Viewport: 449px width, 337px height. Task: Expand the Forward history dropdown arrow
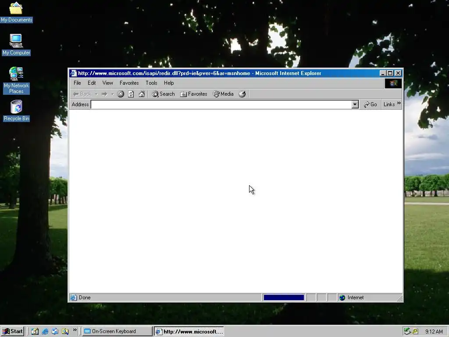coord(113,94)
